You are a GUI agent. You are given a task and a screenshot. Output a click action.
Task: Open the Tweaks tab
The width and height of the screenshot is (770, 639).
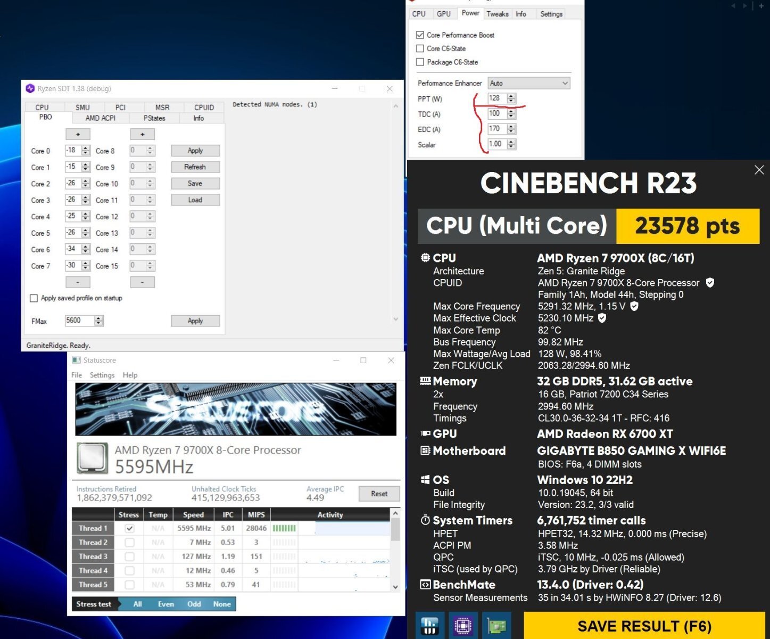tap(498, 14)
